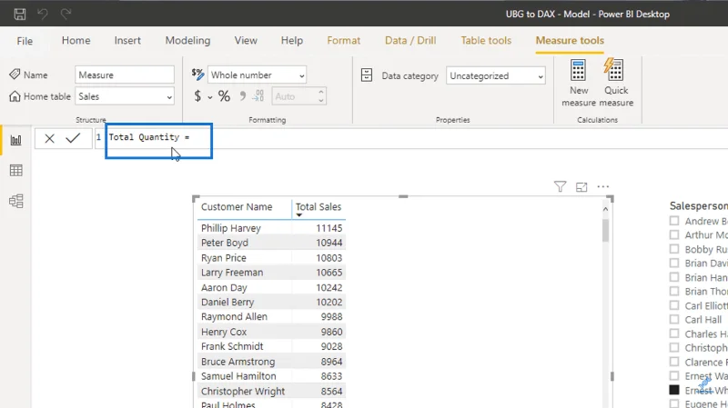The height and width of the screenshot is (408, 728).
Task: Select the Ryan Price row
Action: (x=271, y=257)
